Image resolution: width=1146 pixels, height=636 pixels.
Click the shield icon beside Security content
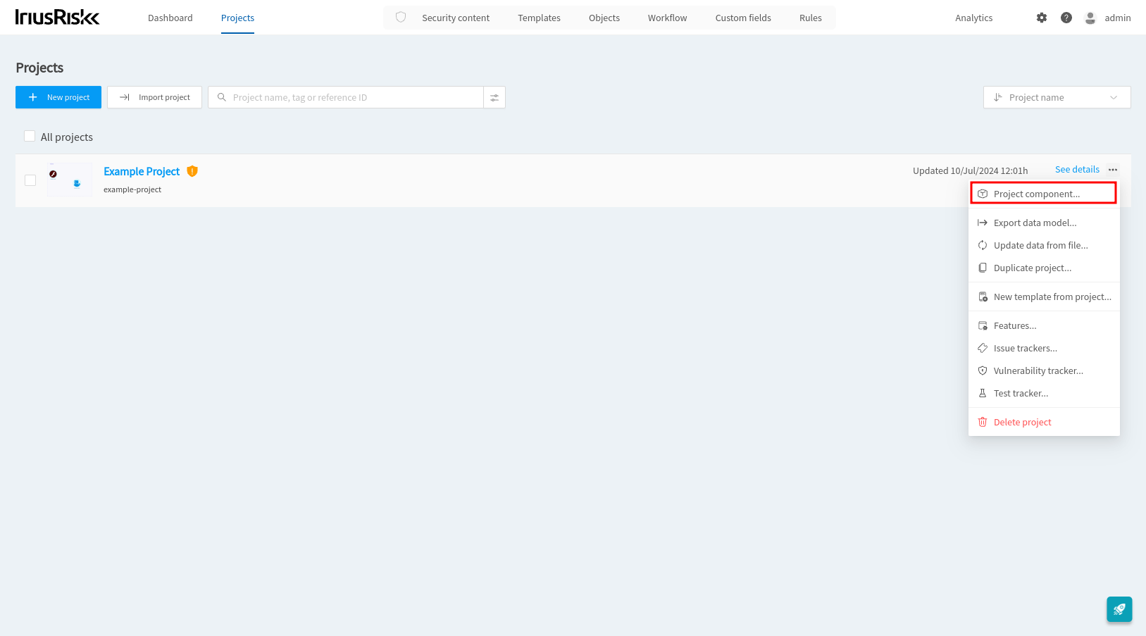[x=401, y=18]
